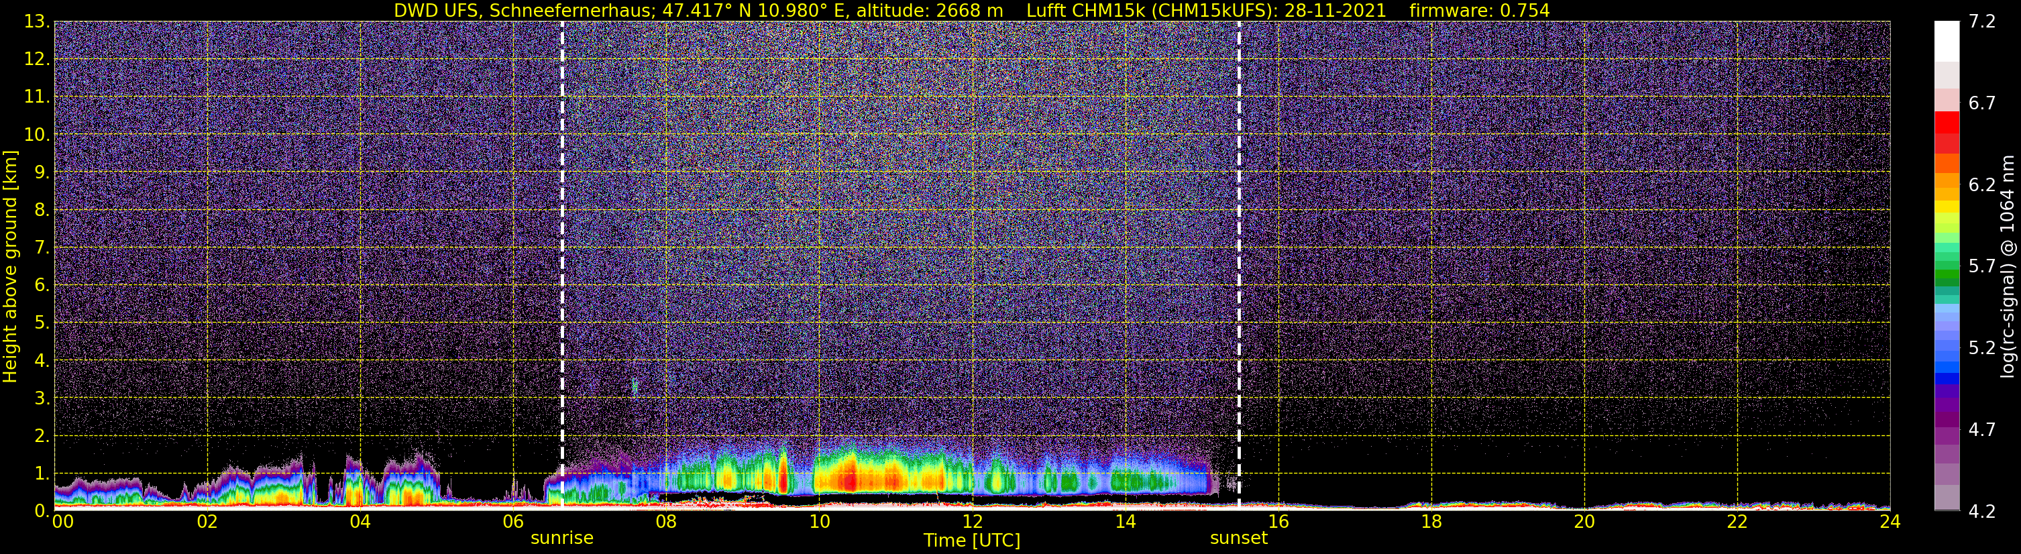Click the height axis tick label 8

(x=42, y=209)
